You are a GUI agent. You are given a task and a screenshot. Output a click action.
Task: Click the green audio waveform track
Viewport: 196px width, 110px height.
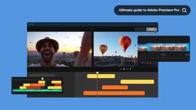(37, 90)
